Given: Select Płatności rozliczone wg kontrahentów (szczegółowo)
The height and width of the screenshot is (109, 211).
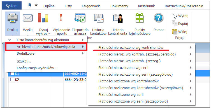Looking at the screenshot, I should coord(141,88).
